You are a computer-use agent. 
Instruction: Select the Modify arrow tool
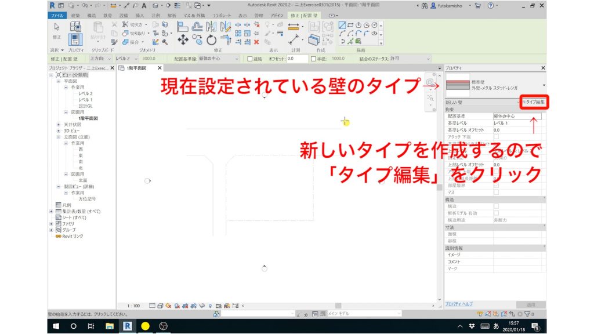[x=56, y=27]
